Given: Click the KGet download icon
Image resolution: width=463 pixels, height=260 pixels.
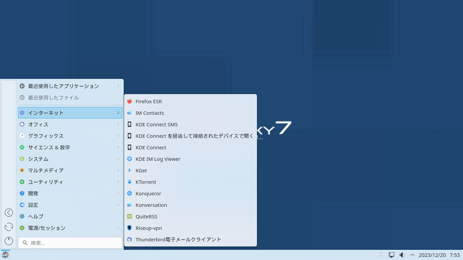Looking at the screenshot, I should click(x=129, y=170).
